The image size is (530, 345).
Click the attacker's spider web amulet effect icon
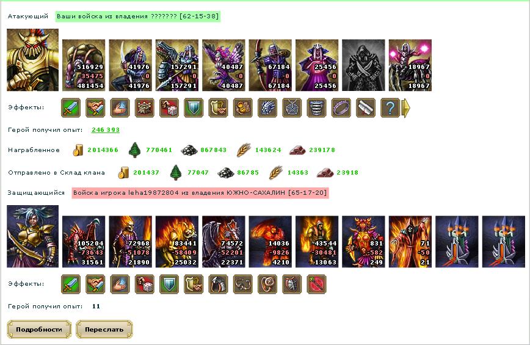click(x=292, y=108)
